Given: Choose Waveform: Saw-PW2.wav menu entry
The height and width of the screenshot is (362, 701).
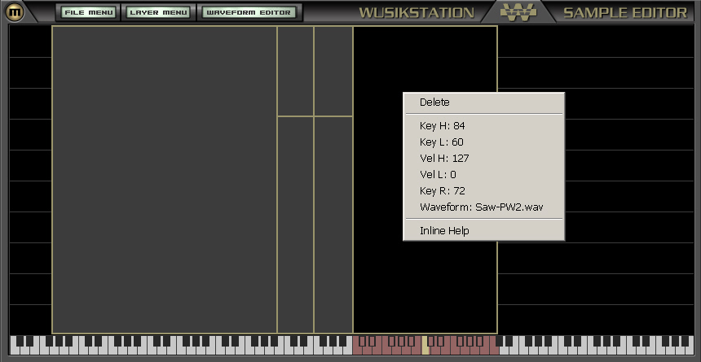Looking at the screenshot, I should (483, 207).
